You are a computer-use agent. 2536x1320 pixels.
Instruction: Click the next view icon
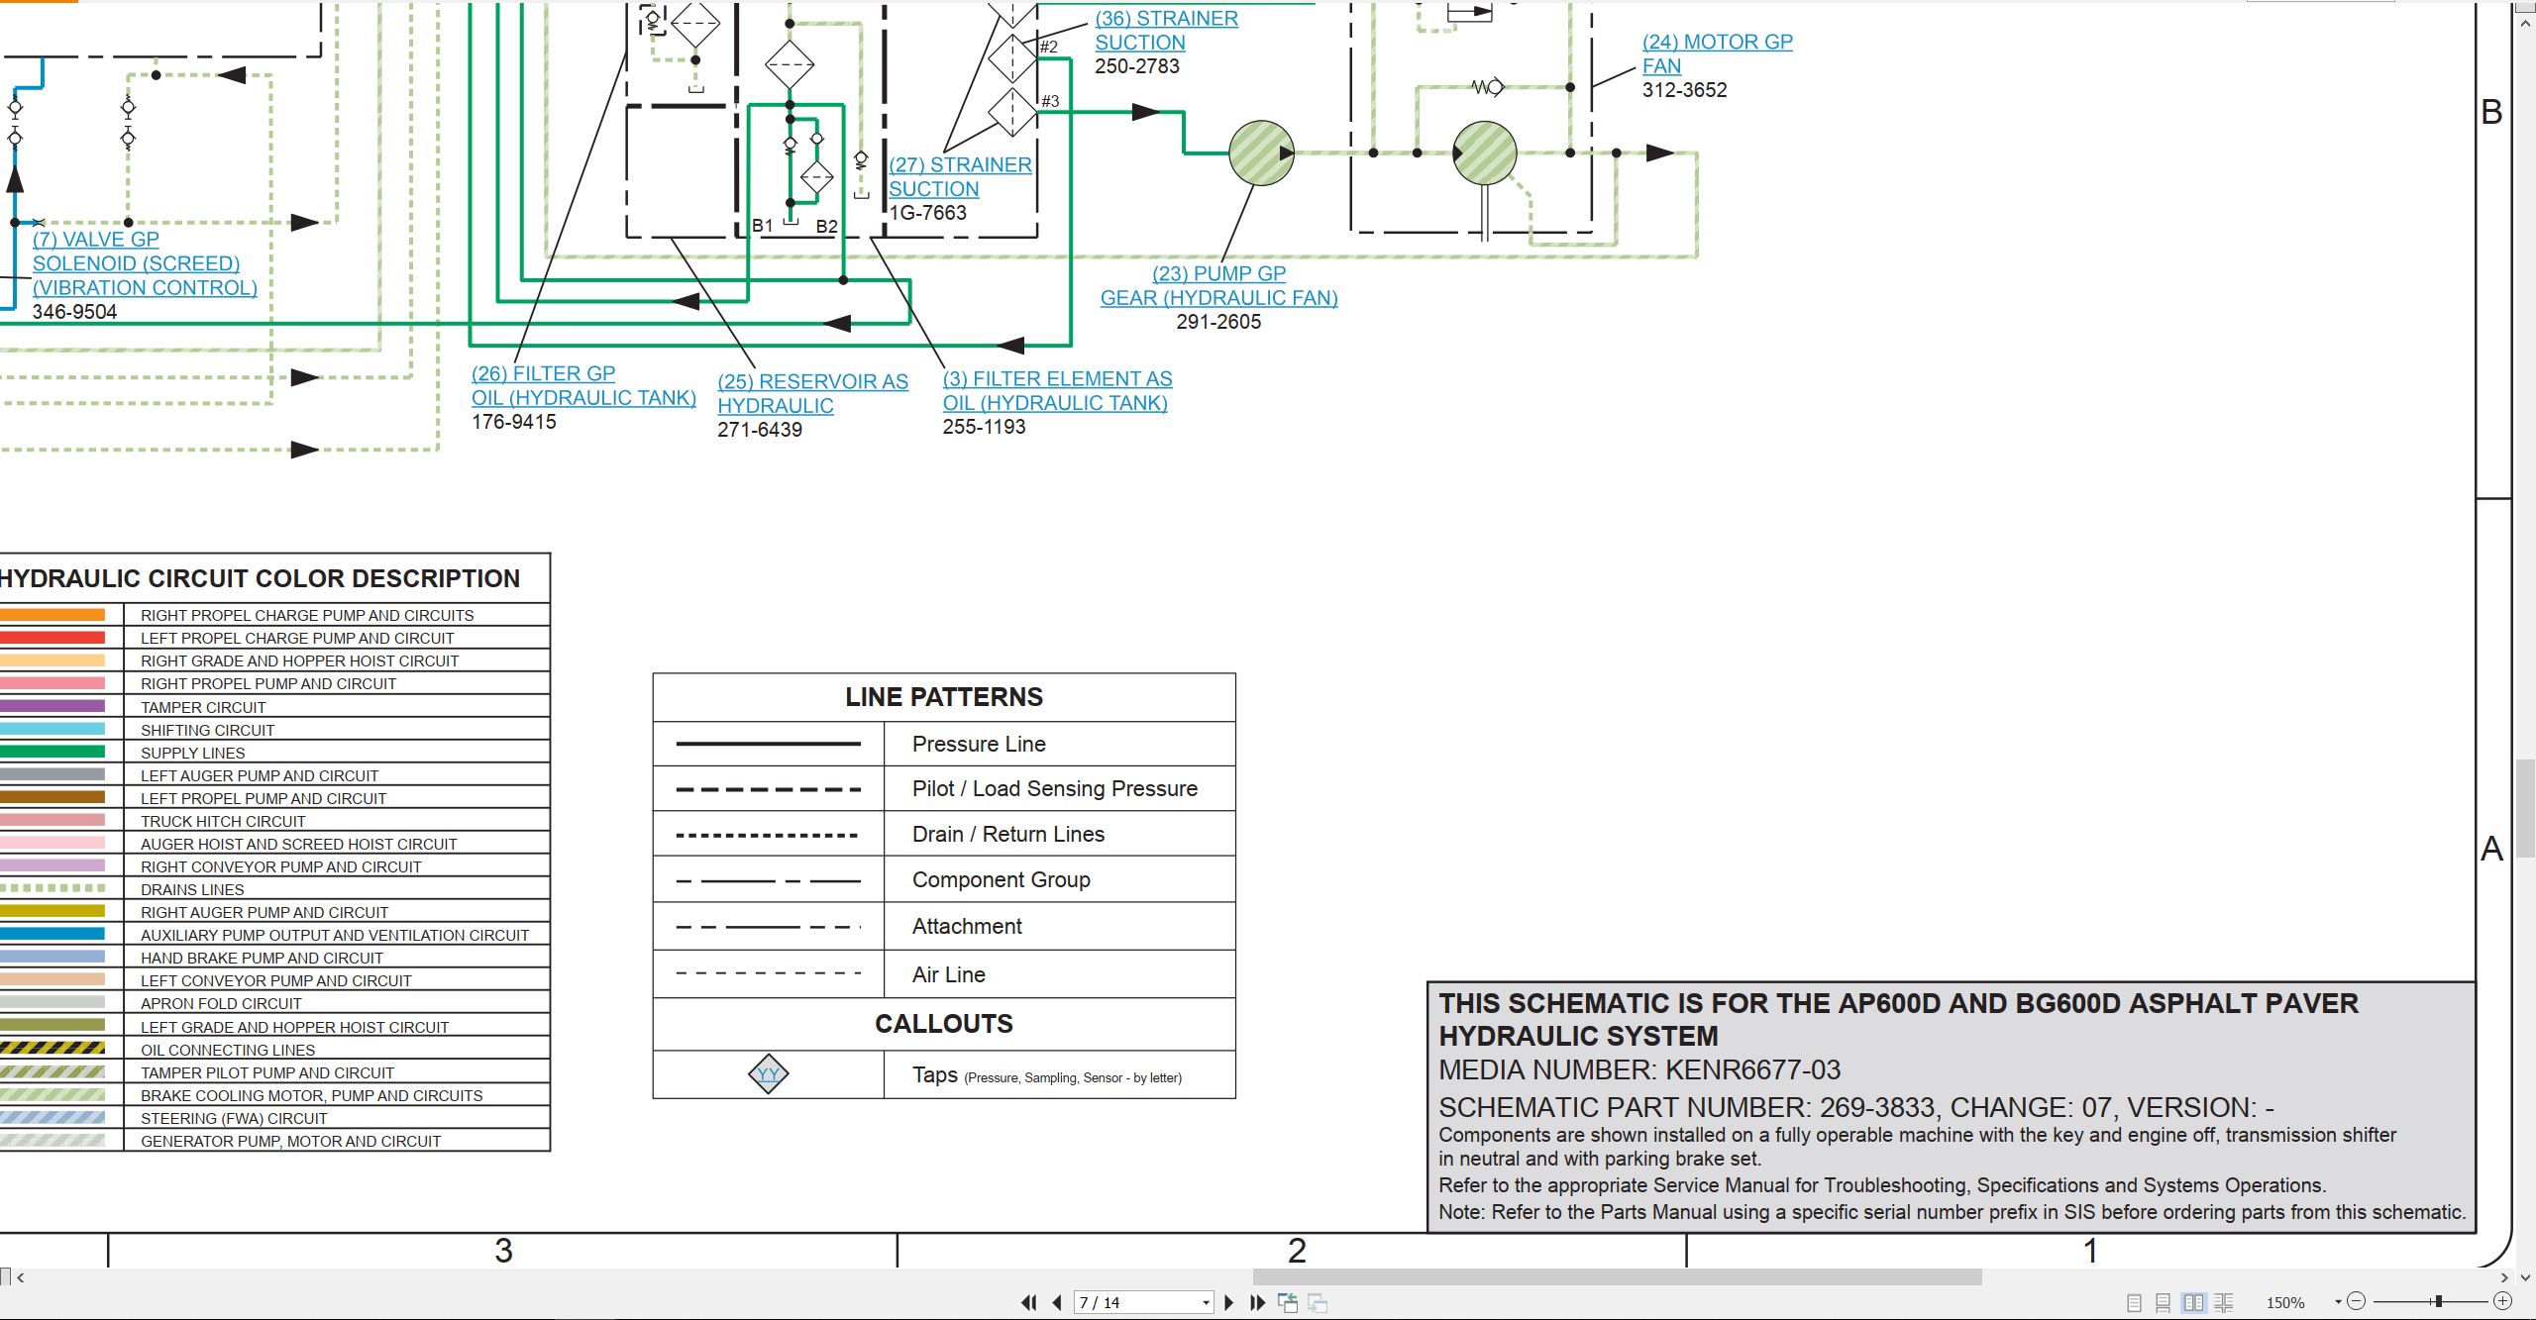pos(1318,1302)
